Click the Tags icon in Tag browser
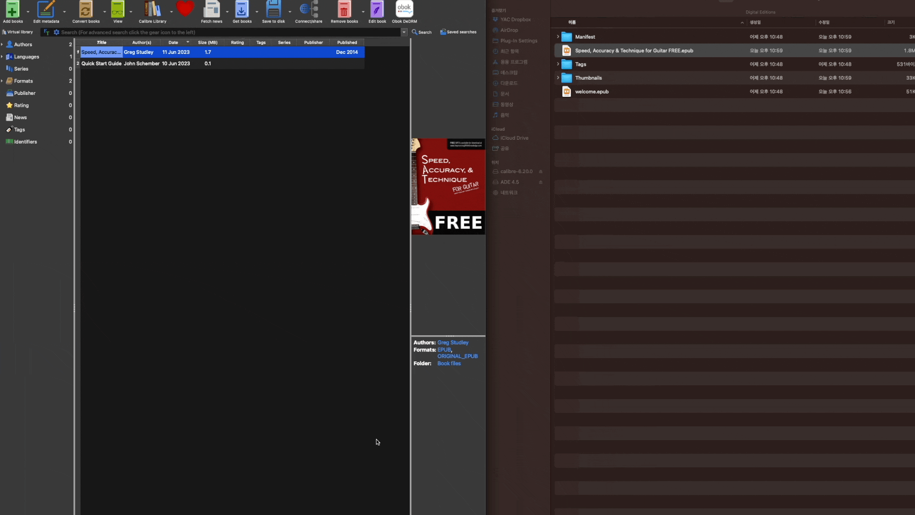The width and height of the screenshot is (915, 515). [10, 130]
